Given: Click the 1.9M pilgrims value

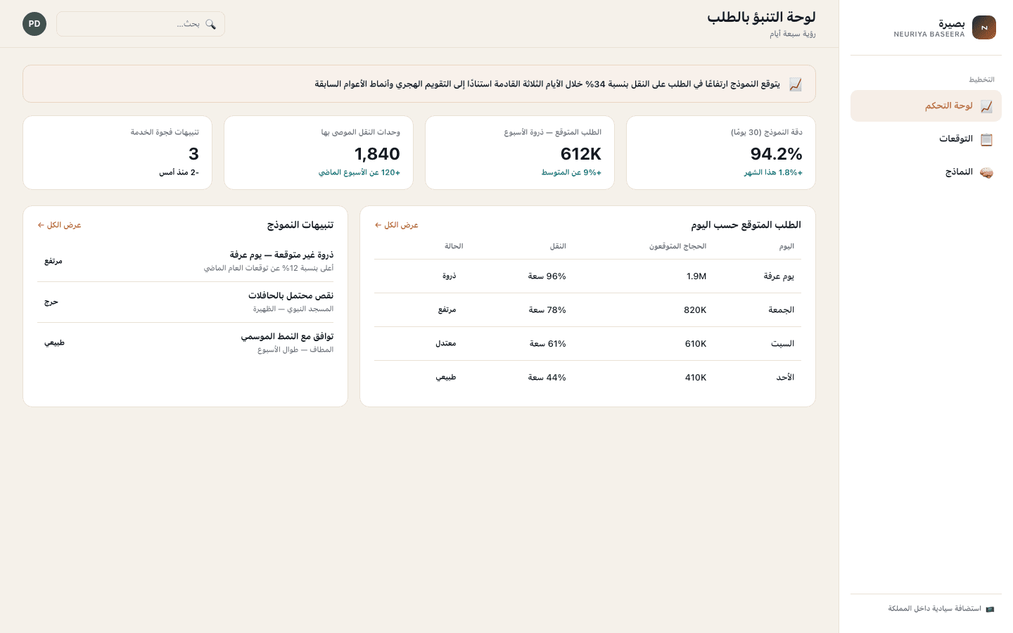Looking at the screenshot, I should pyautogui.click(x=696, y=276).
